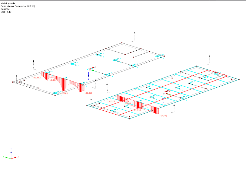
Task: Click the -19.828 result value
Action: (x=89, y=93)
